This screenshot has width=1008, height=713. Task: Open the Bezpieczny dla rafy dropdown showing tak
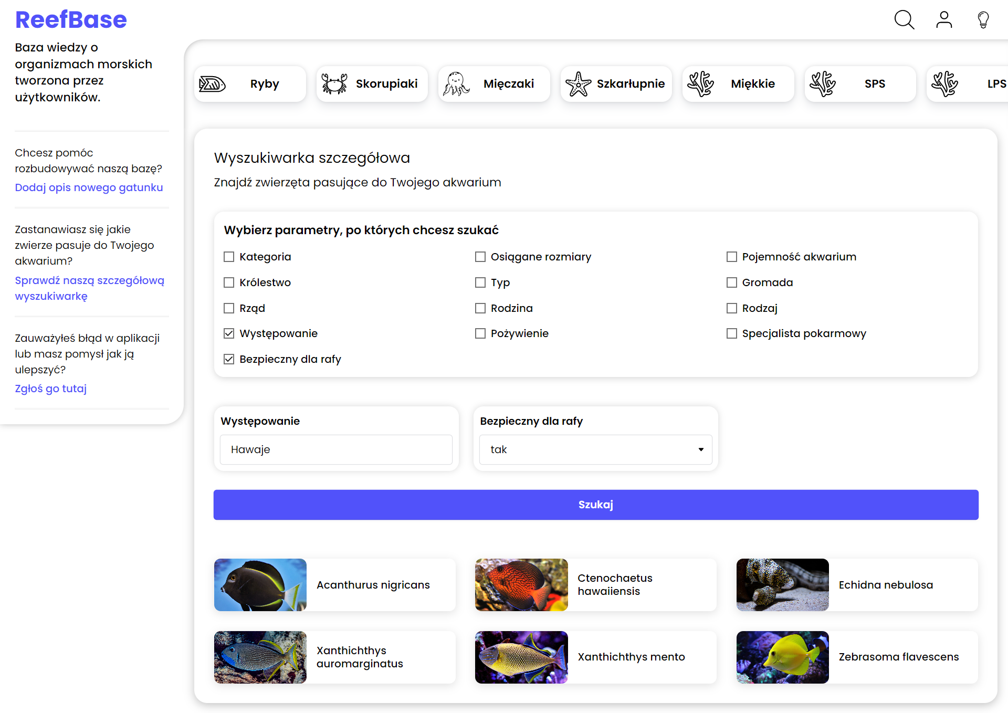click(x=595, y=449)
